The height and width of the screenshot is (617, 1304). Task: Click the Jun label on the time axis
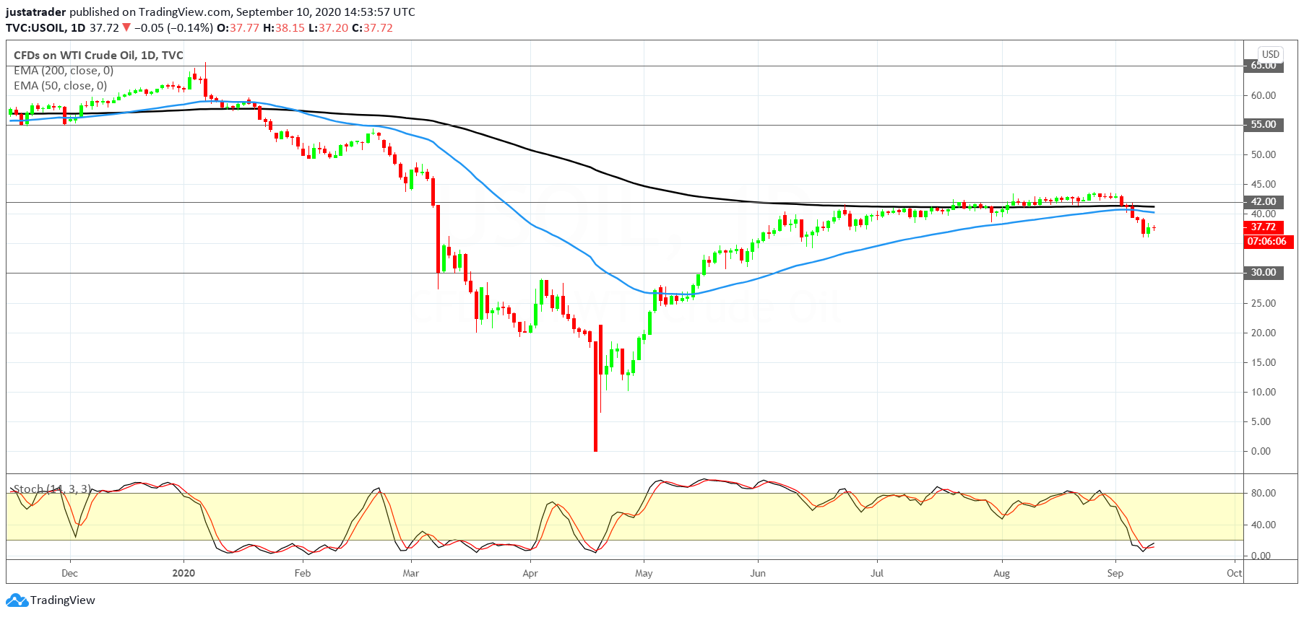point(758,574)
